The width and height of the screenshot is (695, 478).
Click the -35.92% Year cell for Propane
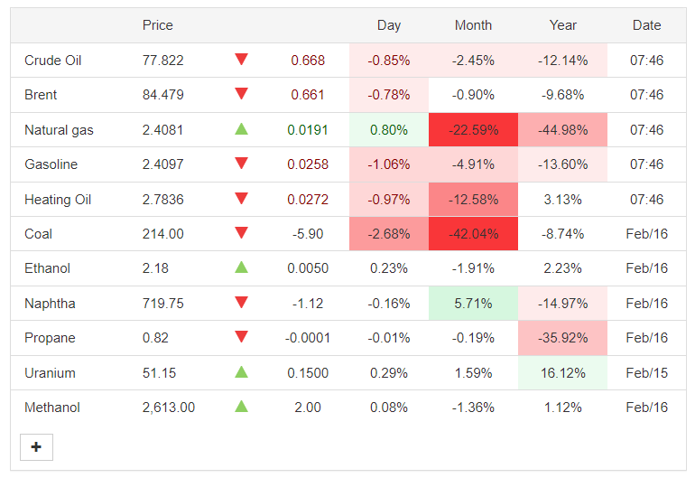(x=563, y=338)
